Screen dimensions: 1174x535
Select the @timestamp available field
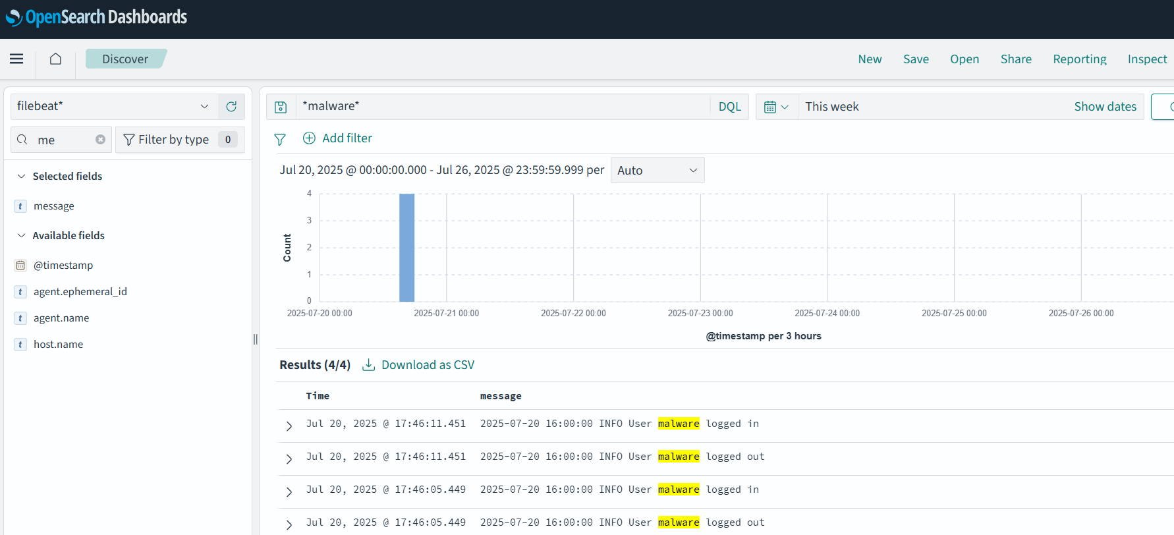coord(63,266)
